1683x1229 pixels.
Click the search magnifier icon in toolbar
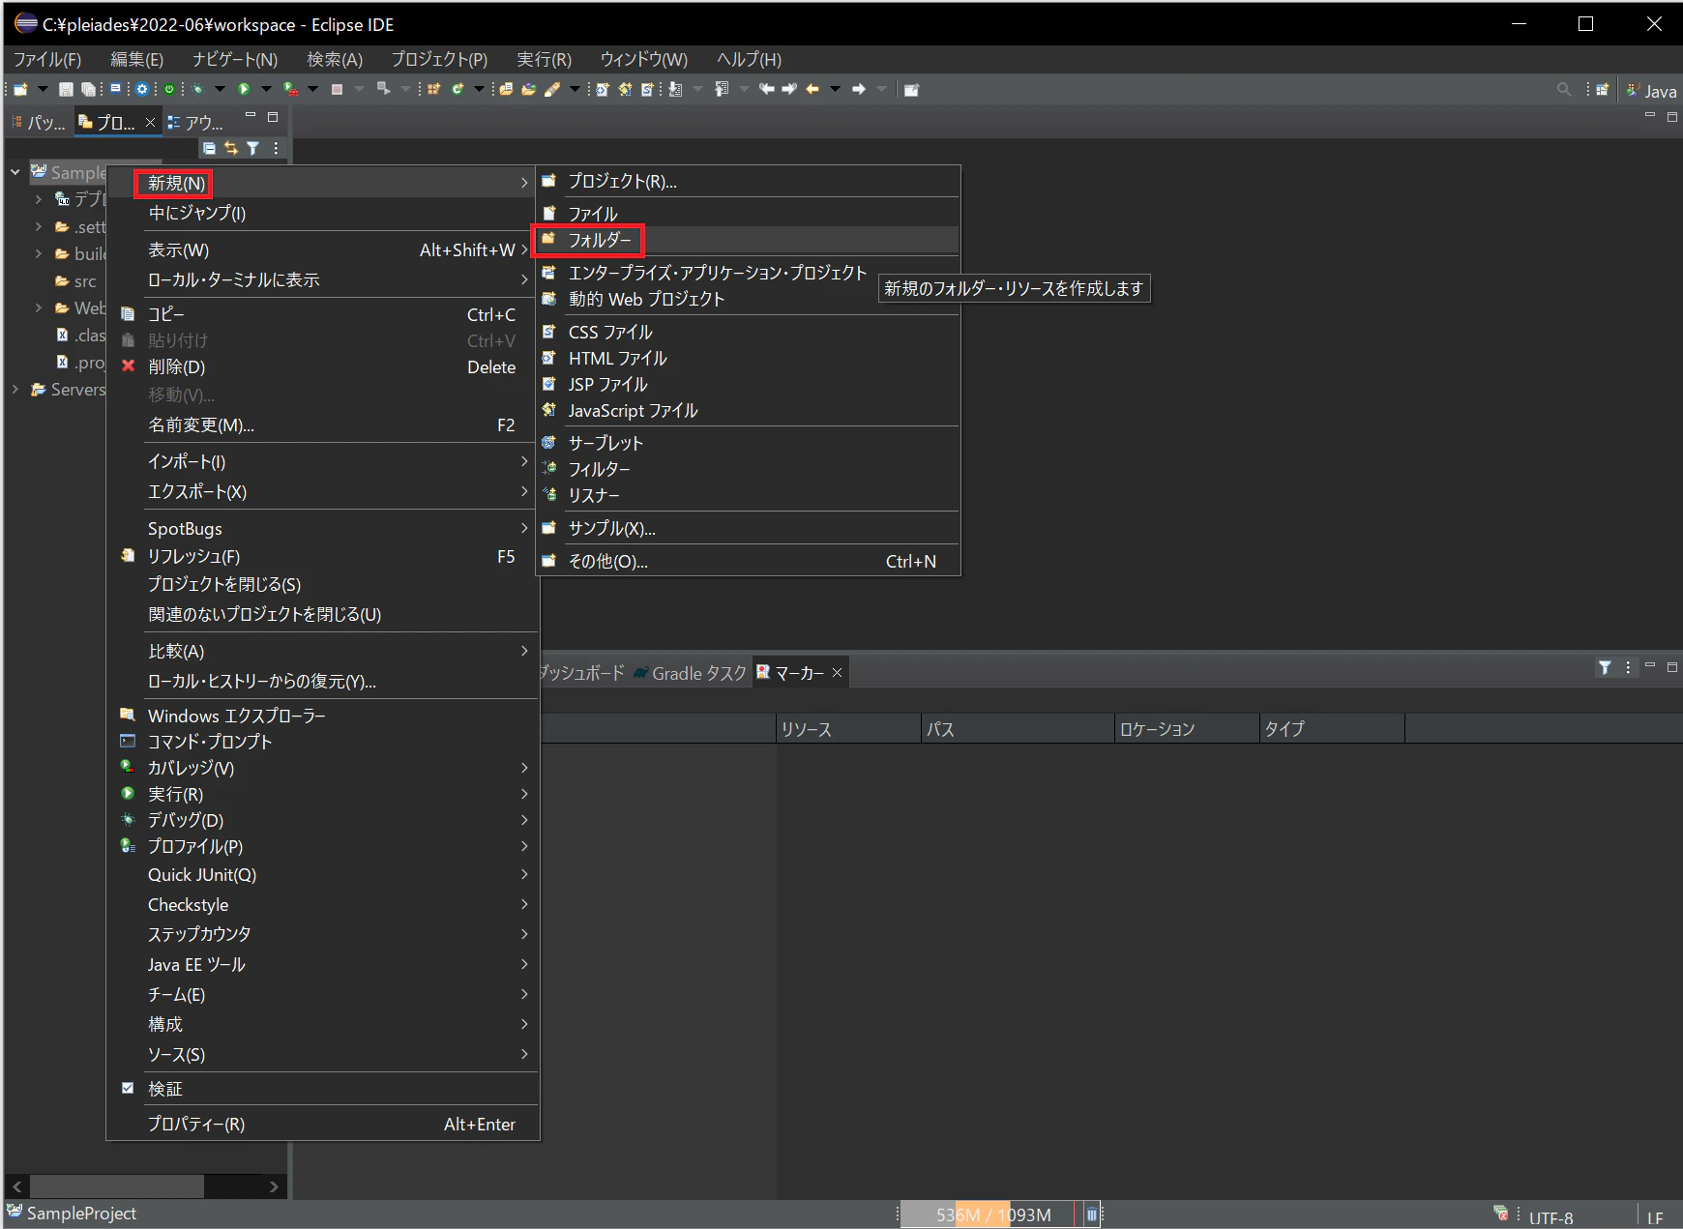point(1564,89)
